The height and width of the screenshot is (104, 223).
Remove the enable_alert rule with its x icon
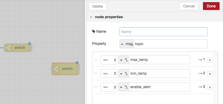click(x=210, y=87)
